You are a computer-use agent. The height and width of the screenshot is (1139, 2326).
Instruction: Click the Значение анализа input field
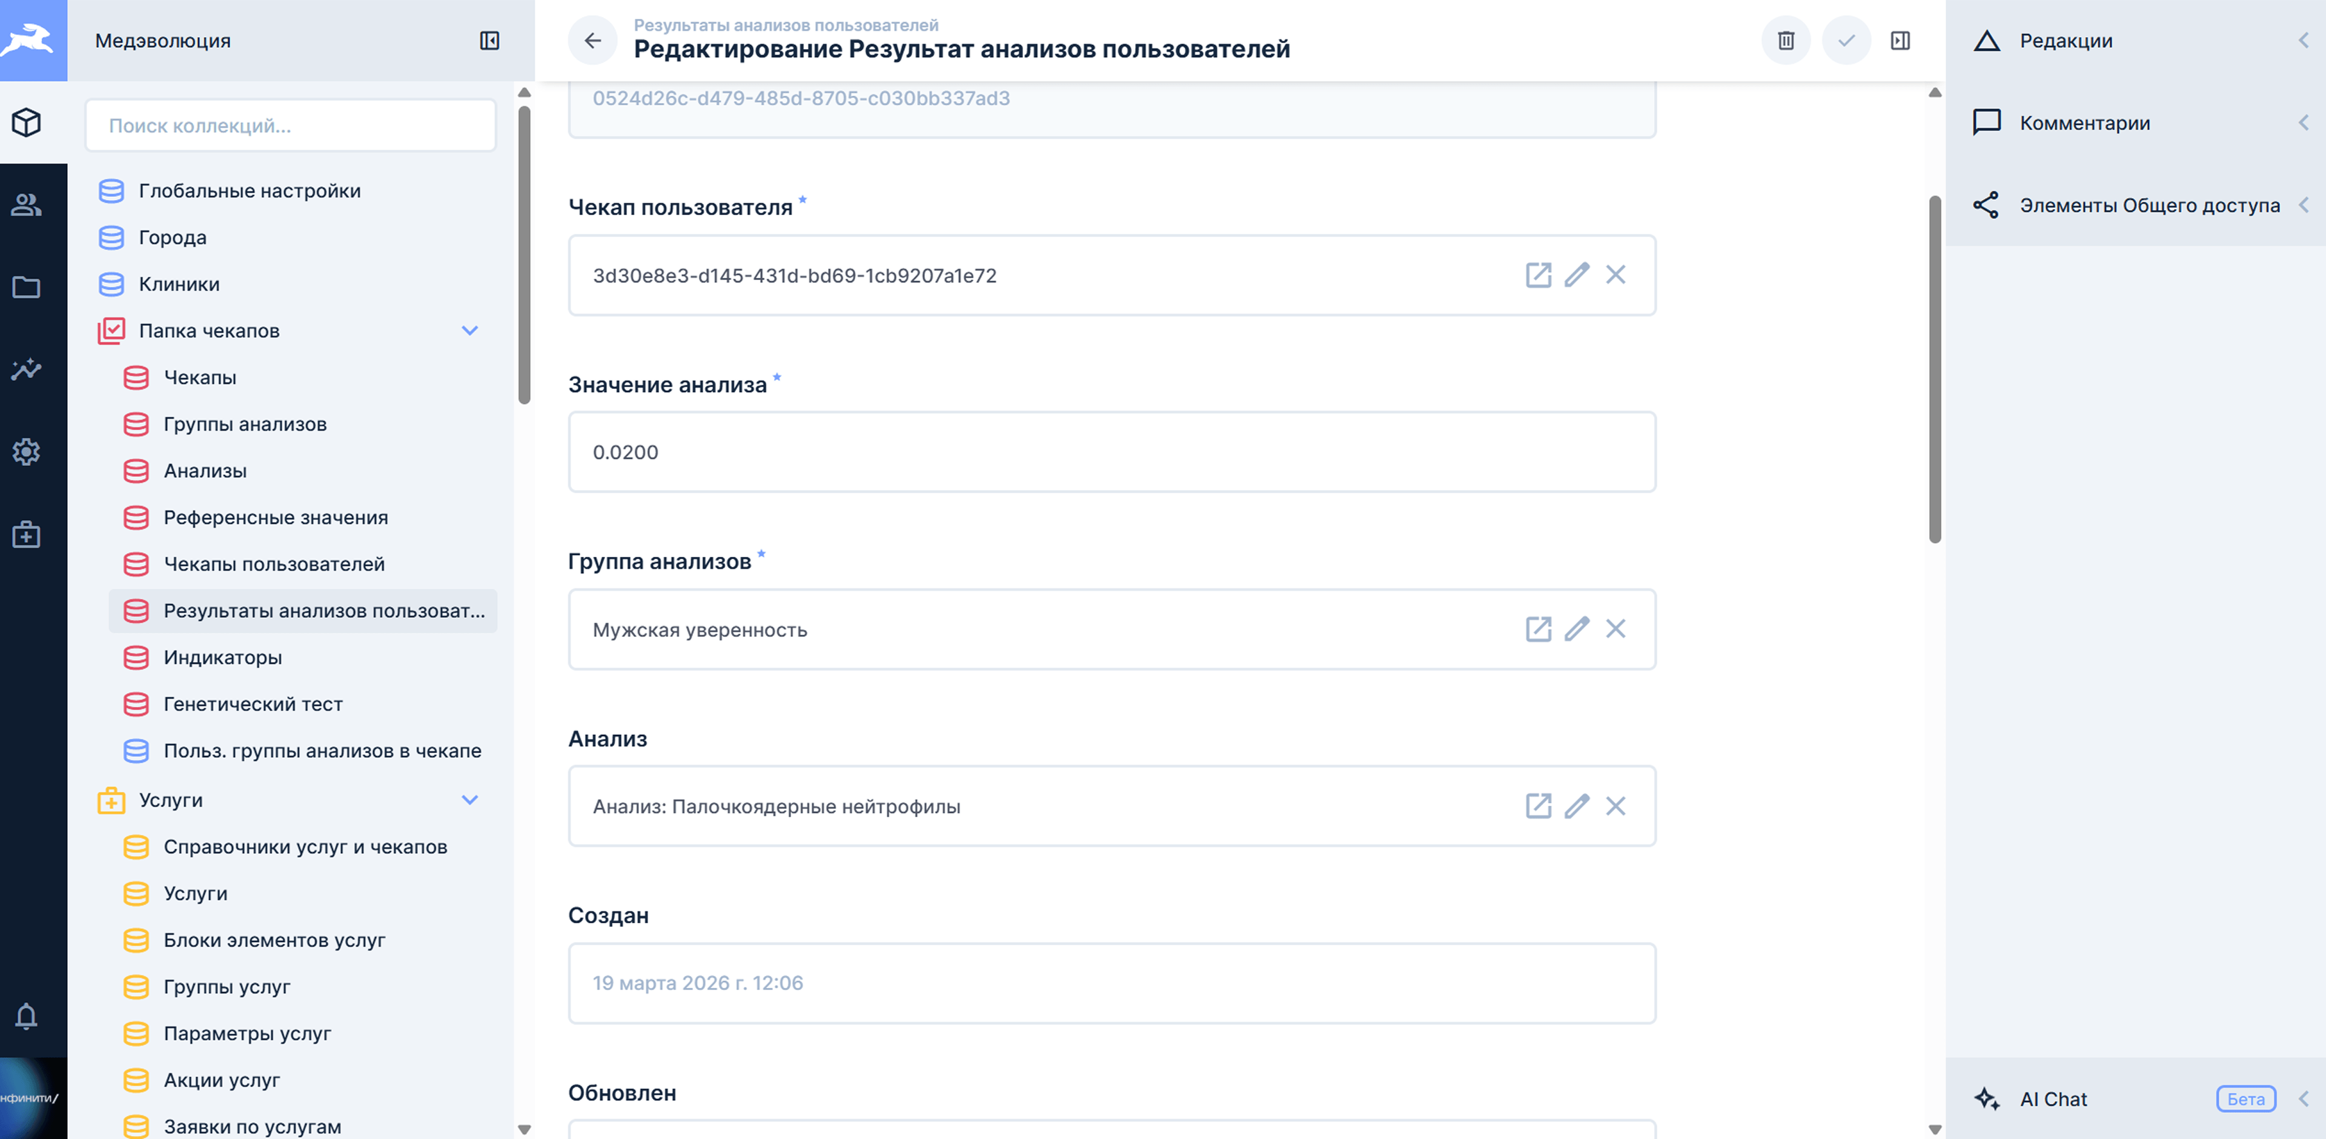1111,451
